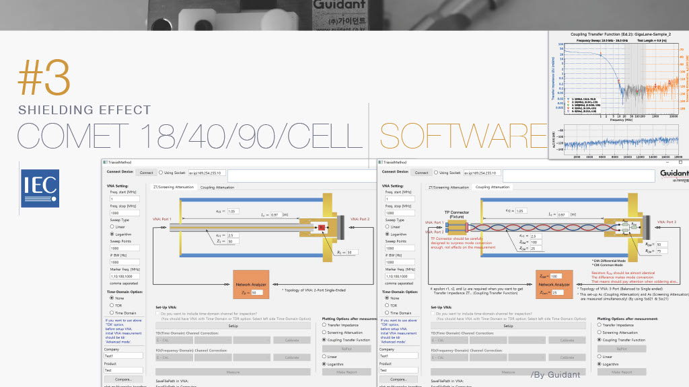
Task: Choose TDR time-domain option in left window
Action: 112,306
